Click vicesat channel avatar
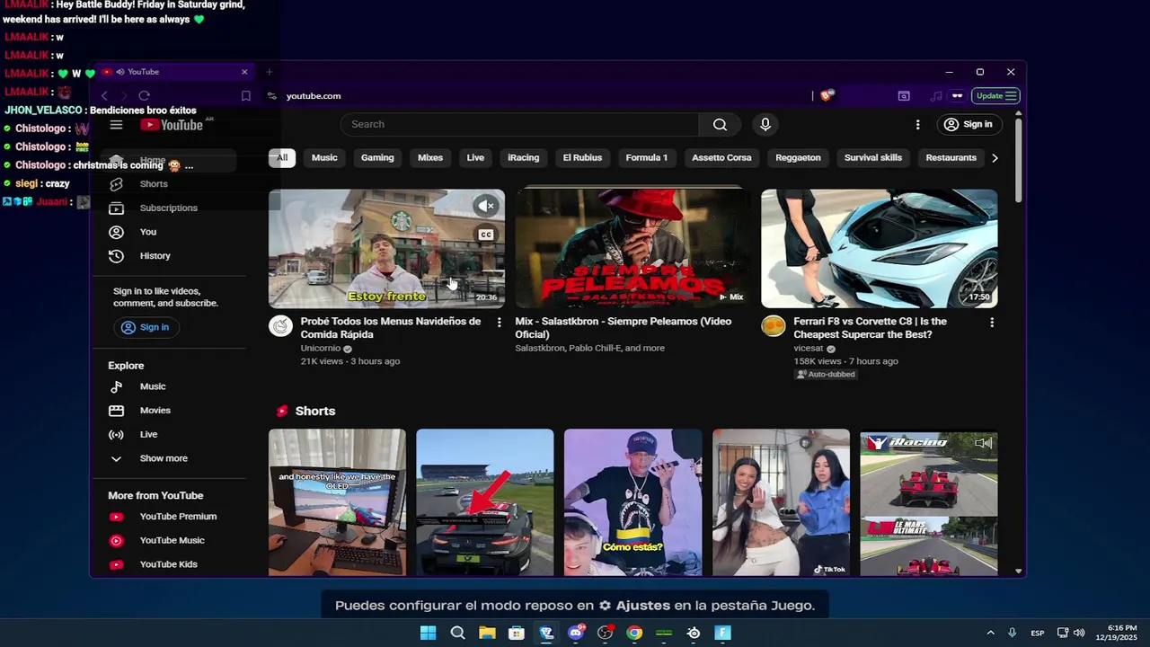The height and width of the screenshot is (647, 1150). point(774,326)
